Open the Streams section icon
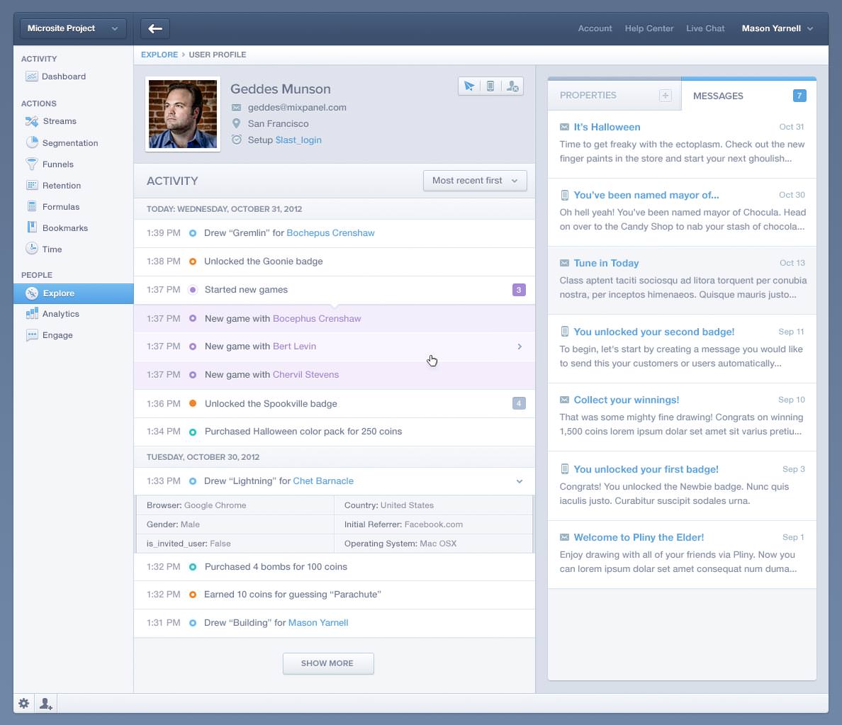Screen dimensions: 842x725 (x=32, y=121)
